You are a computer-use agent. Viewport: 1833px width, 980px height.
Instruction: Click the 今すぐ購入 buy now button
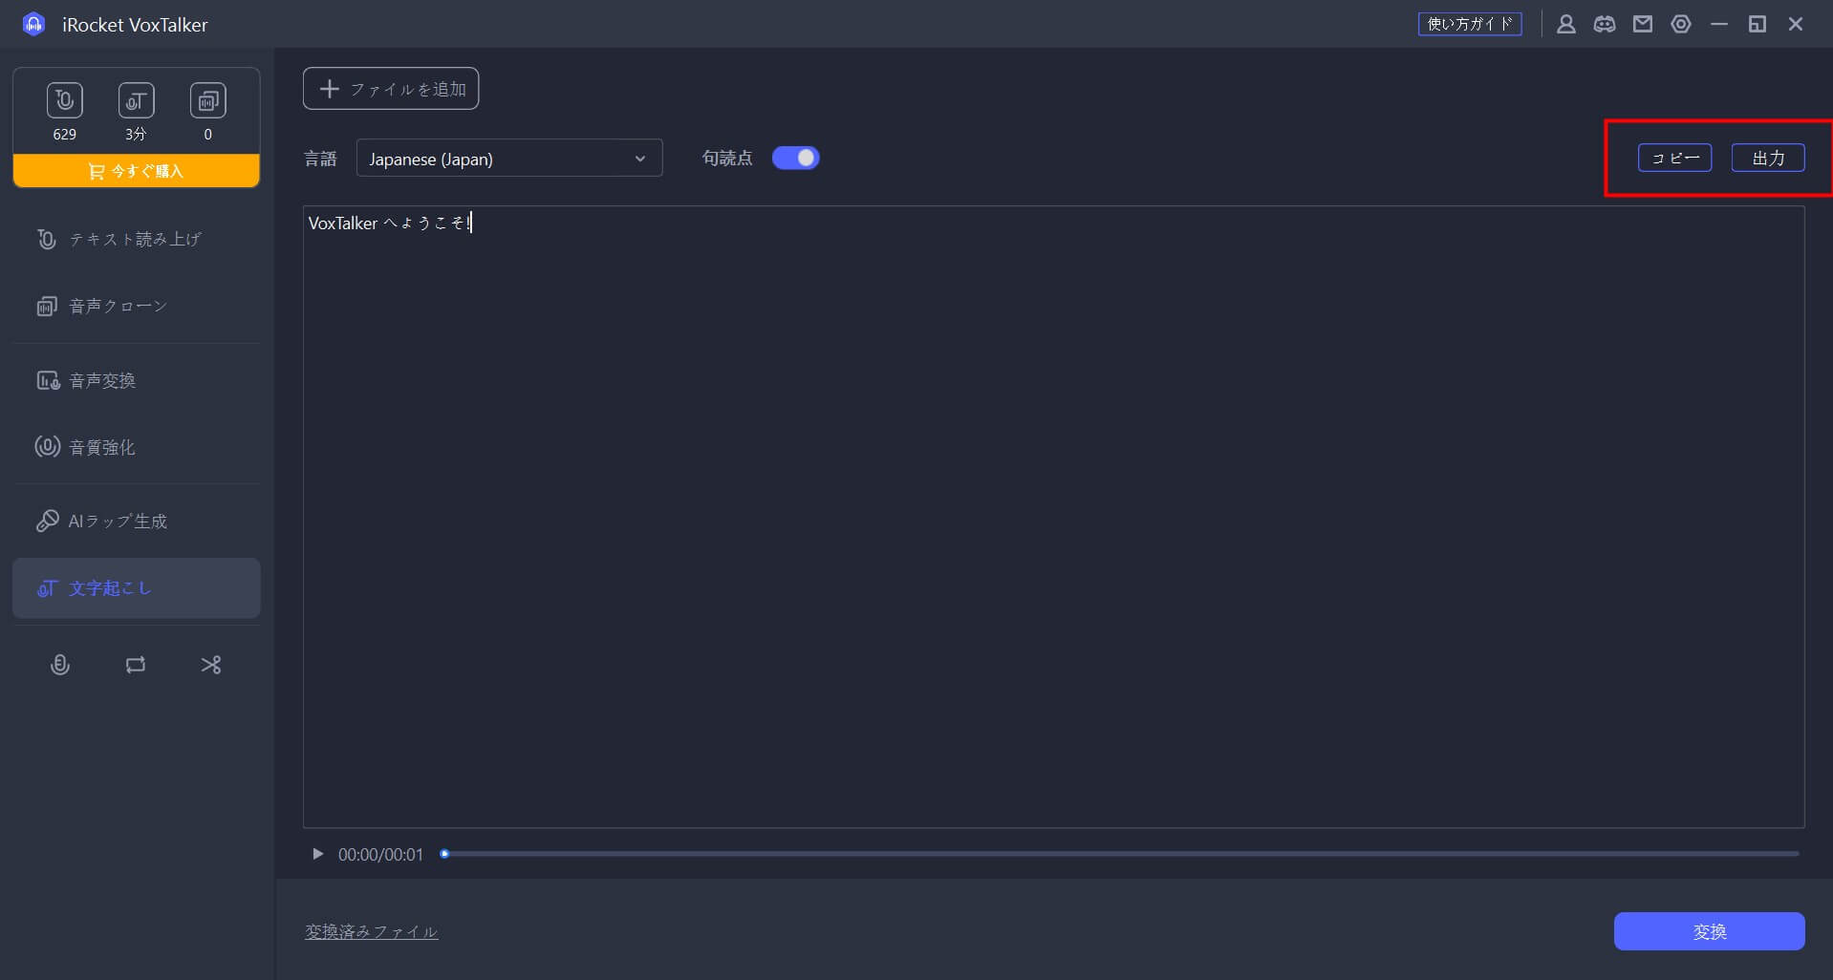point(137,171)
